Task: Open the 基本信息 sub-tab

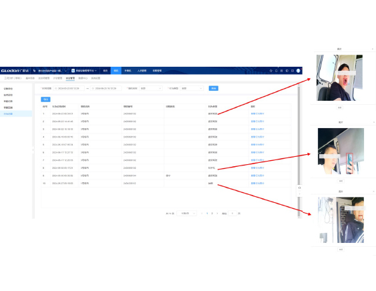Action: point(30,78)
